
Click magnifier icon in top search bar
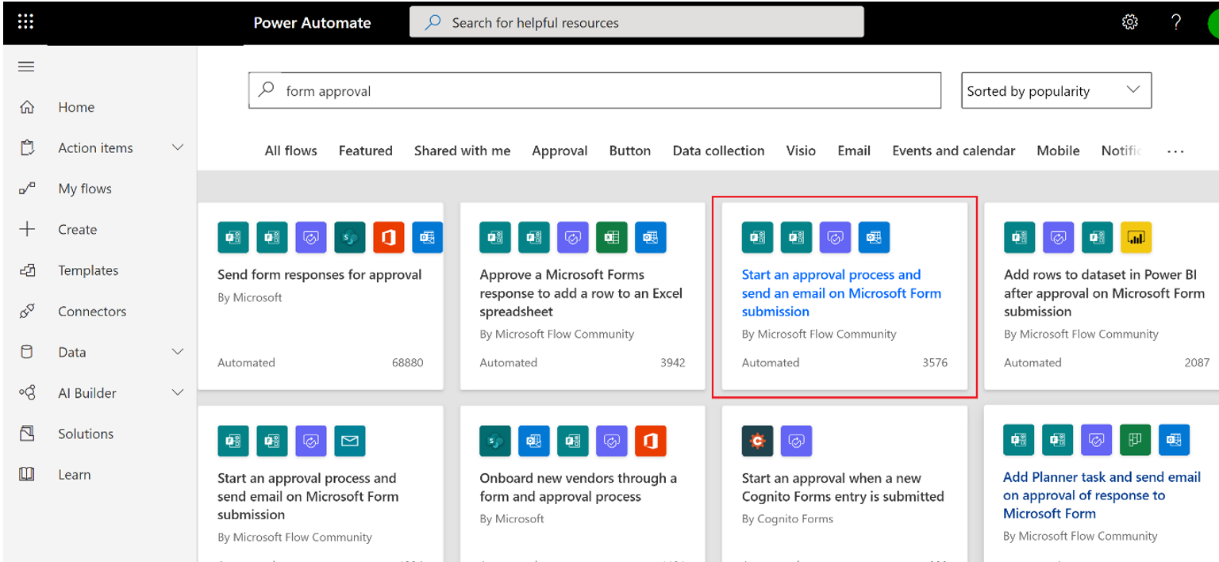pyautogui.click(x=433, y=22)
